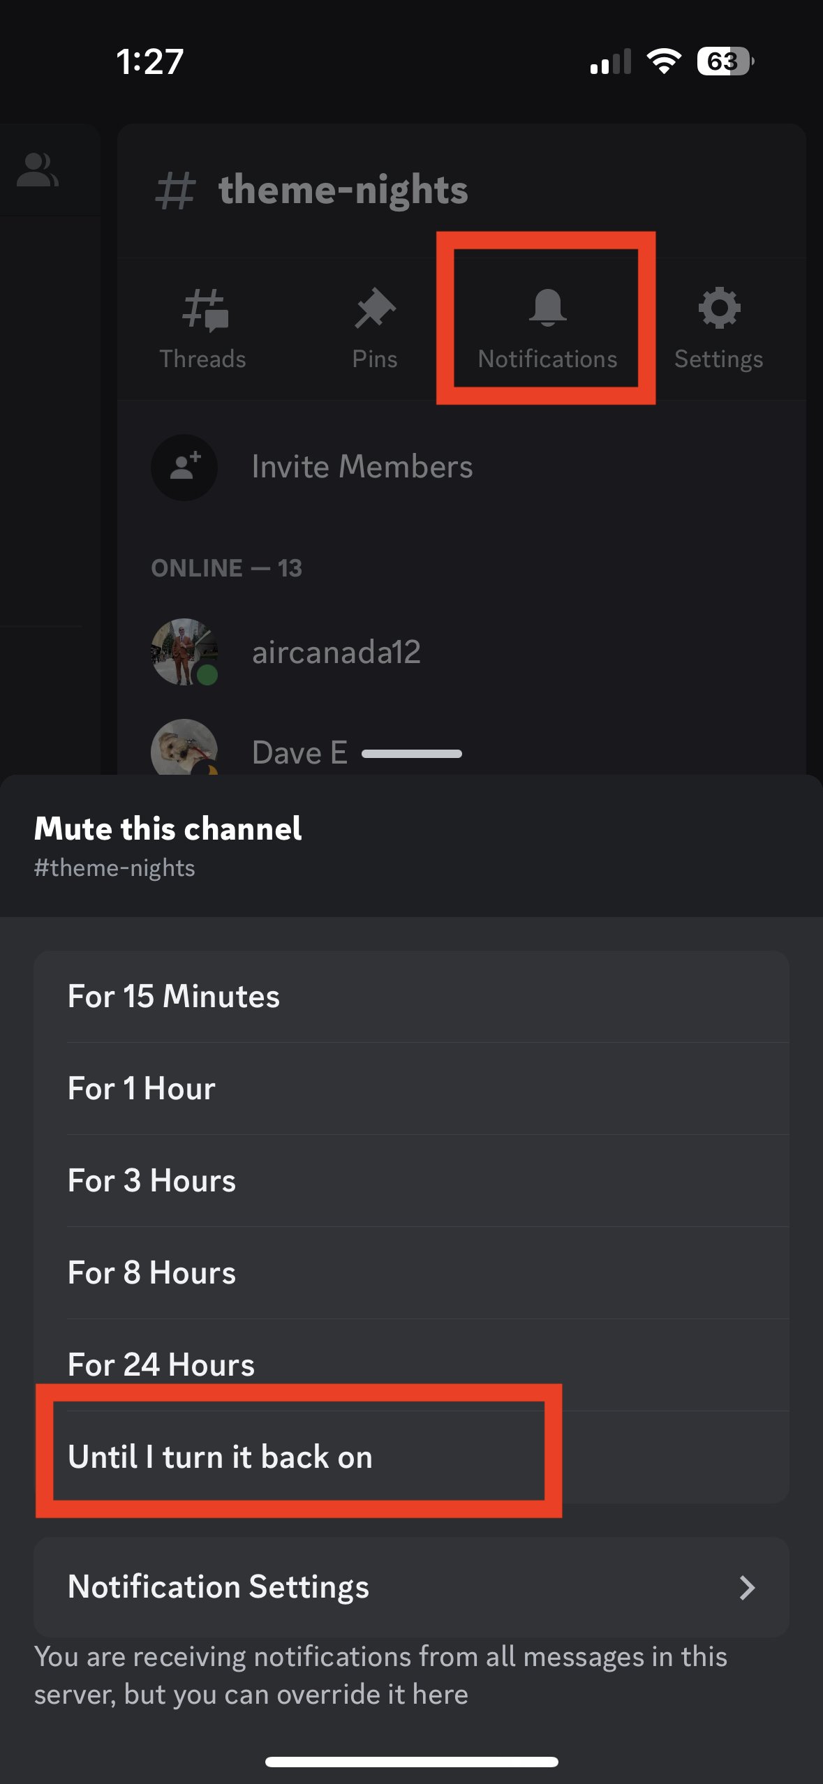The width and height of the screenshot is (823, 1784).
Task: Tap the Invite Members person-plus icon
Action: (x=184, y=467)
